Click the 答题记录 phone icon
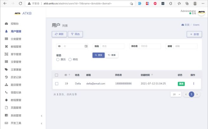Image resolution: width=208 pixels, height=129 pixels. tap(6, 92)
